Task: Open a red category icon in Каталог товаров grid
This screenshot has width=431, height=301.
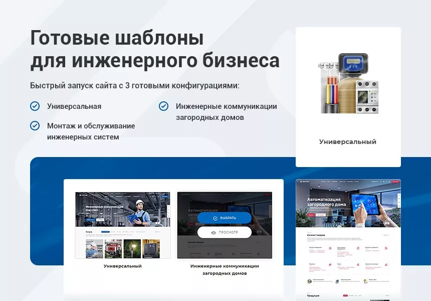Action: 330,249
